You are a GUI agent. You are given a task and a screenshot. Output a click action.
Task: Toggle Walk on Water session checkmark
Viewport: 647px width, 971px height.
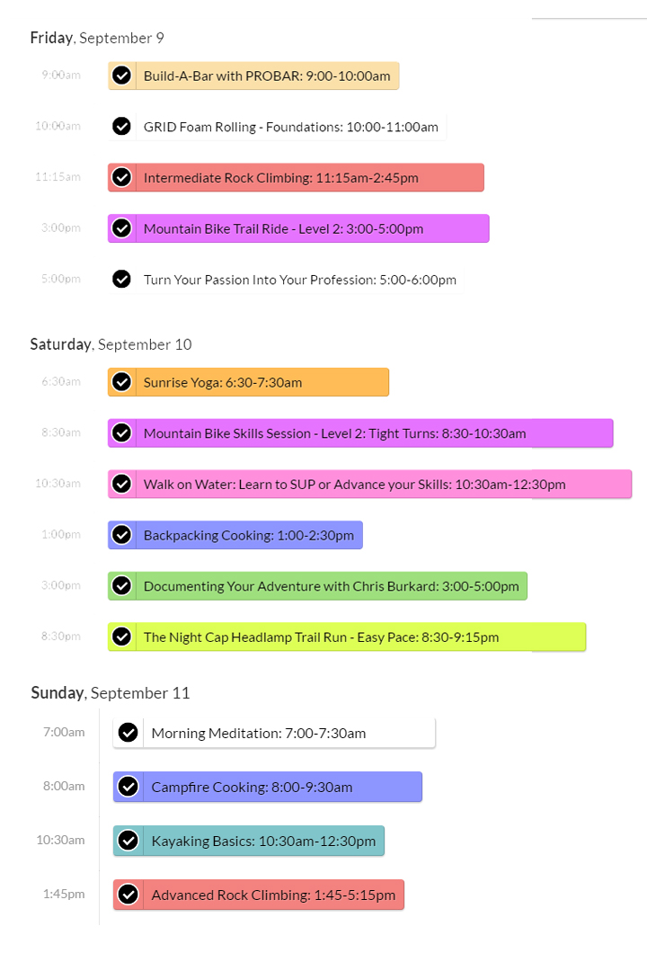coord(122,484)
